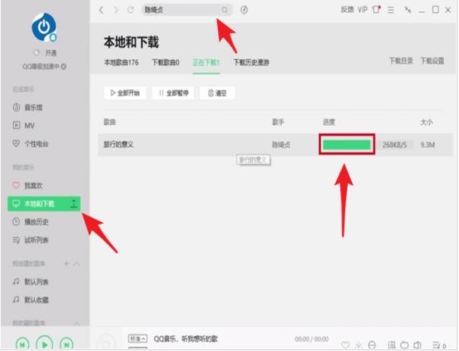
Task: Collapse the 我创建的歌单 playlist section
Action: [x=77, y=263]
